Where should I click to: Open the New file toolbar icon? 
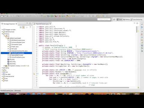(2, 16)
